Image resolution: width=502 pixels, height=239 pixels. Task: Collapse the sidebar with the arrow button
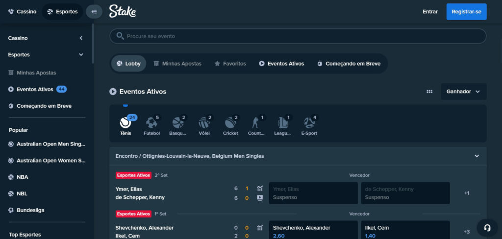[94, 12]
